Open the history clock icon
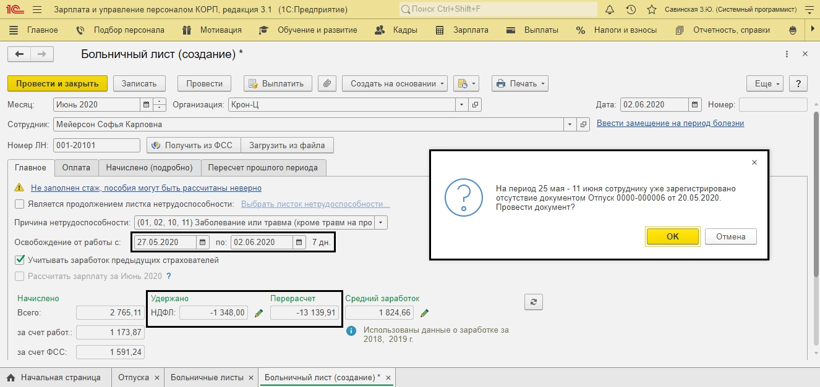The width and height of the screenshot is (820, 387). click(x=631, y=10)
